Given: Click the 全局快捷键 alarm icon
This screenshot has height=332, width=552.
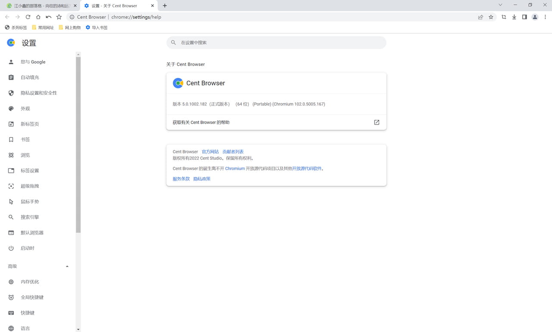Looking at the screenshot, I should click(x=11, y=298).
